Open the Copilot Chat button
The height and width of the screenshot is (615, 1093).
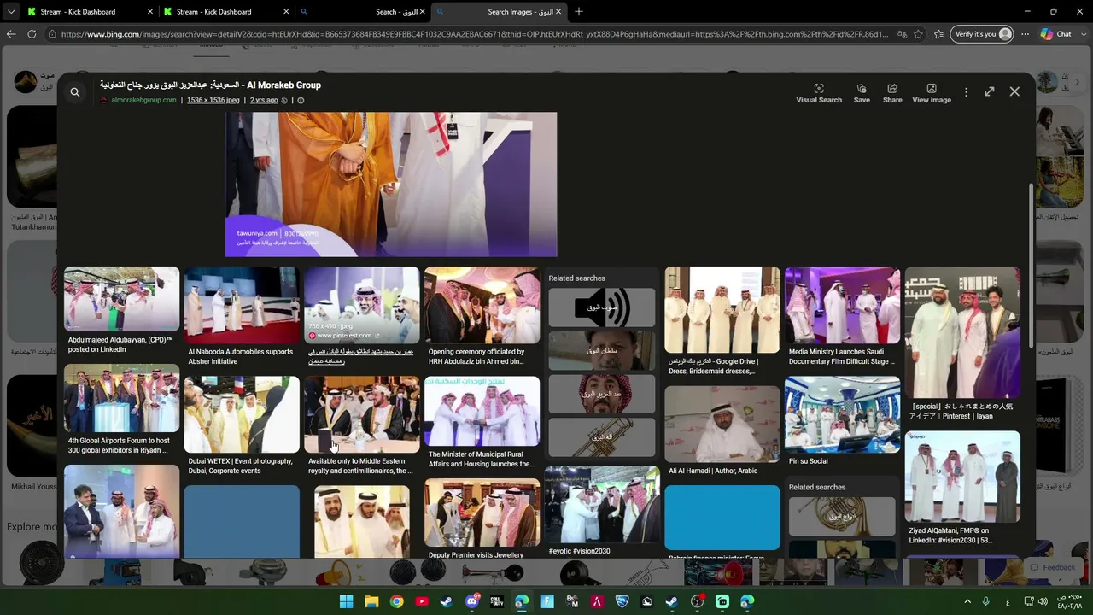[1056, 34]
